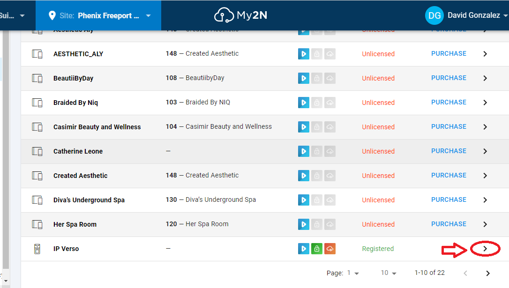The width and height of the screenshot is (509, 288).
Task: Click the cloud icon in AESTHETIC_ALY row
Action: (x=330, y=54)
